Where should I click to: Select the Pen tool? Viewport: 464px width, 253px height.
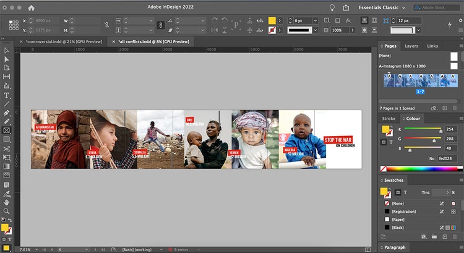(x=7, y=113)
